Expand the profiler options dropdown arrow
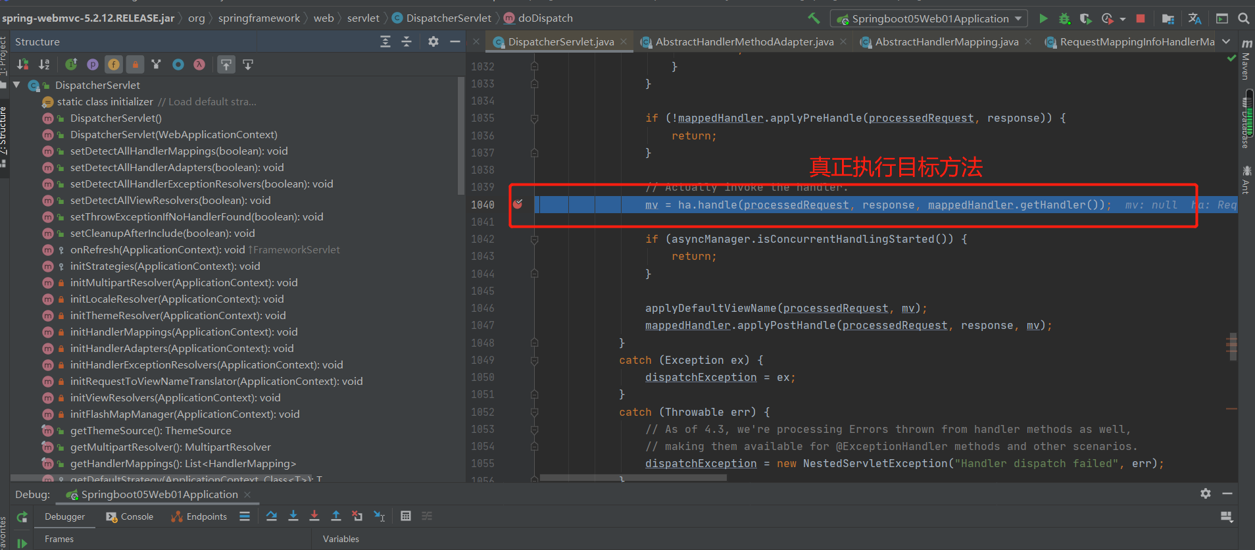The height and width of the screenshot is (550, 1255). point(1122,19)
